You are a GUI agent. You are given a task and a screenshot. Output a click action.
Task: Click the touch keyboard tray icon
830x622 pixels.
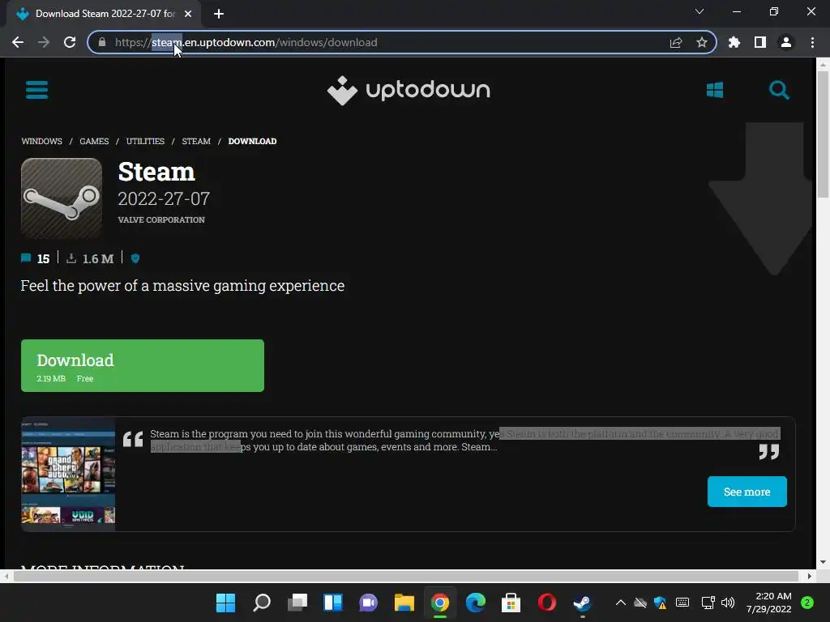682,603
